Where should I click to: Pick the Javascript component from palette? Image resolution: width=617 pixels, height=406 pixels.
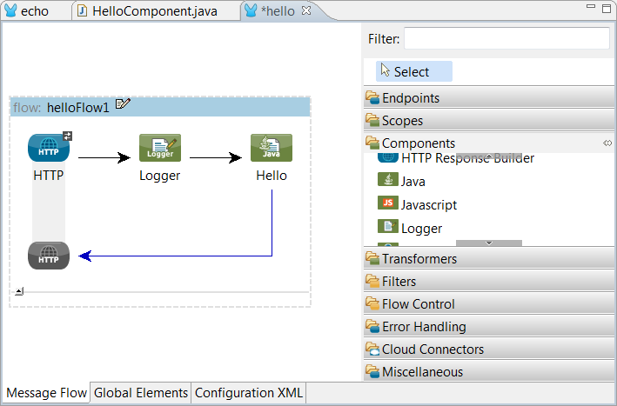click(x=428, y=205)
